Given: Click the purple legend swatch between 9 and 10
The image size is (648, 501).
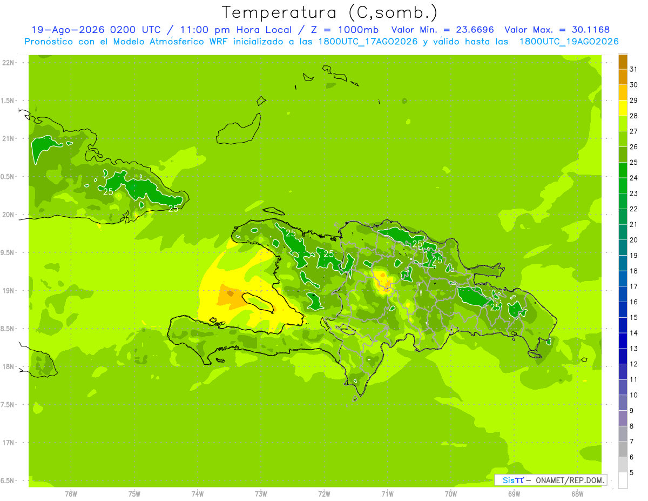Looking at the screenshot, I should [x=623, y=403].
